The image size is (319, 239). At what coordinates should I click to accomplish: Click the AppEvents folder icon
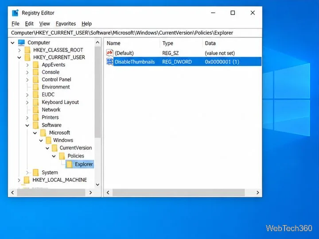(x=36, y=65)
